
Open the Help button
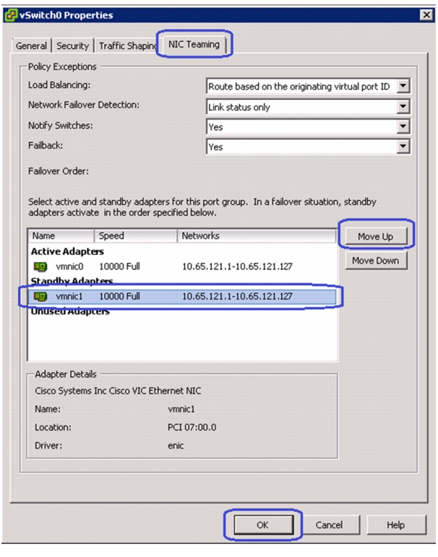click(395, 525)
